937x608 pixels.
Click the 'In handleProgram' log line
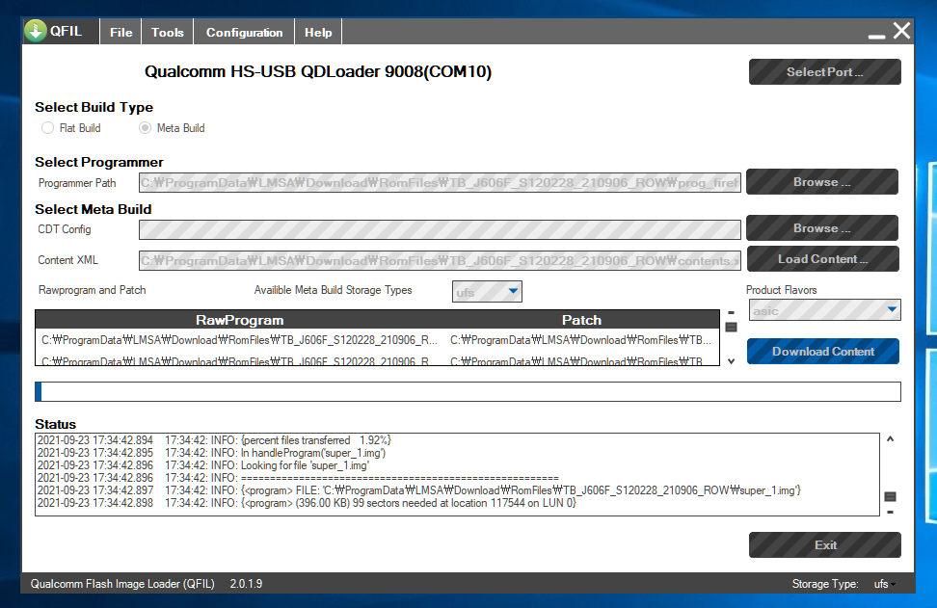tap(211, 453)
